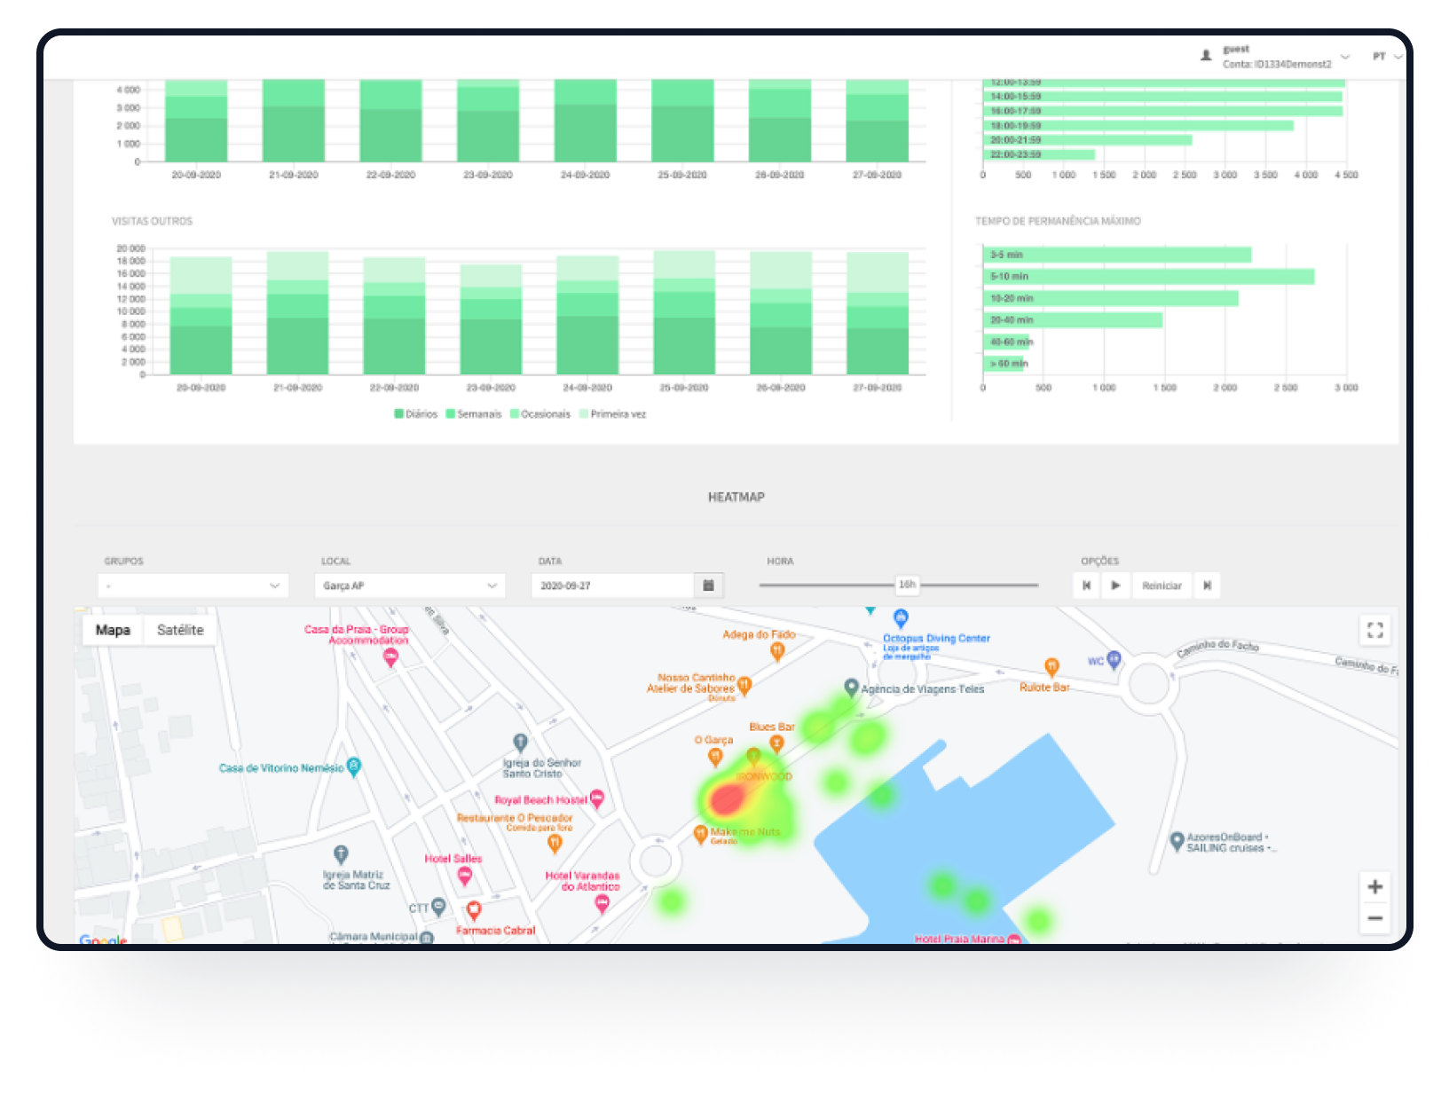Image resolution: width=1449 pixels, height=1093 pixels.
Task: Toggle fullscreen view of the map
Action: (x=1374, y=631)
